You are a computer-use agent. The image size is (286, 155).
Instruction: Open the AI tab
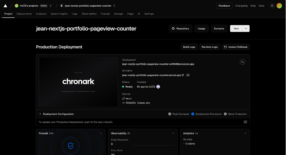click(139, 14)
